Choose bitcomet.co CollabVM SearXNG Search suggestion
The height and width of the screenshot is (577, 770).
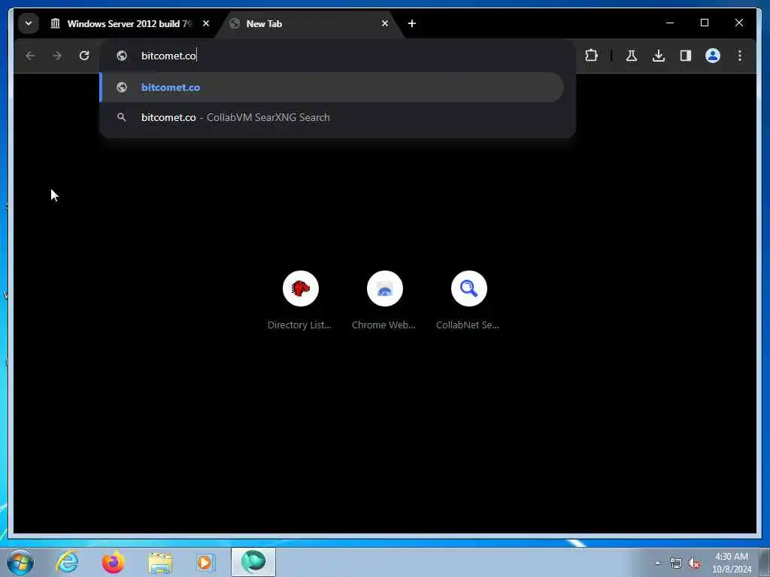tap(332, 117)
